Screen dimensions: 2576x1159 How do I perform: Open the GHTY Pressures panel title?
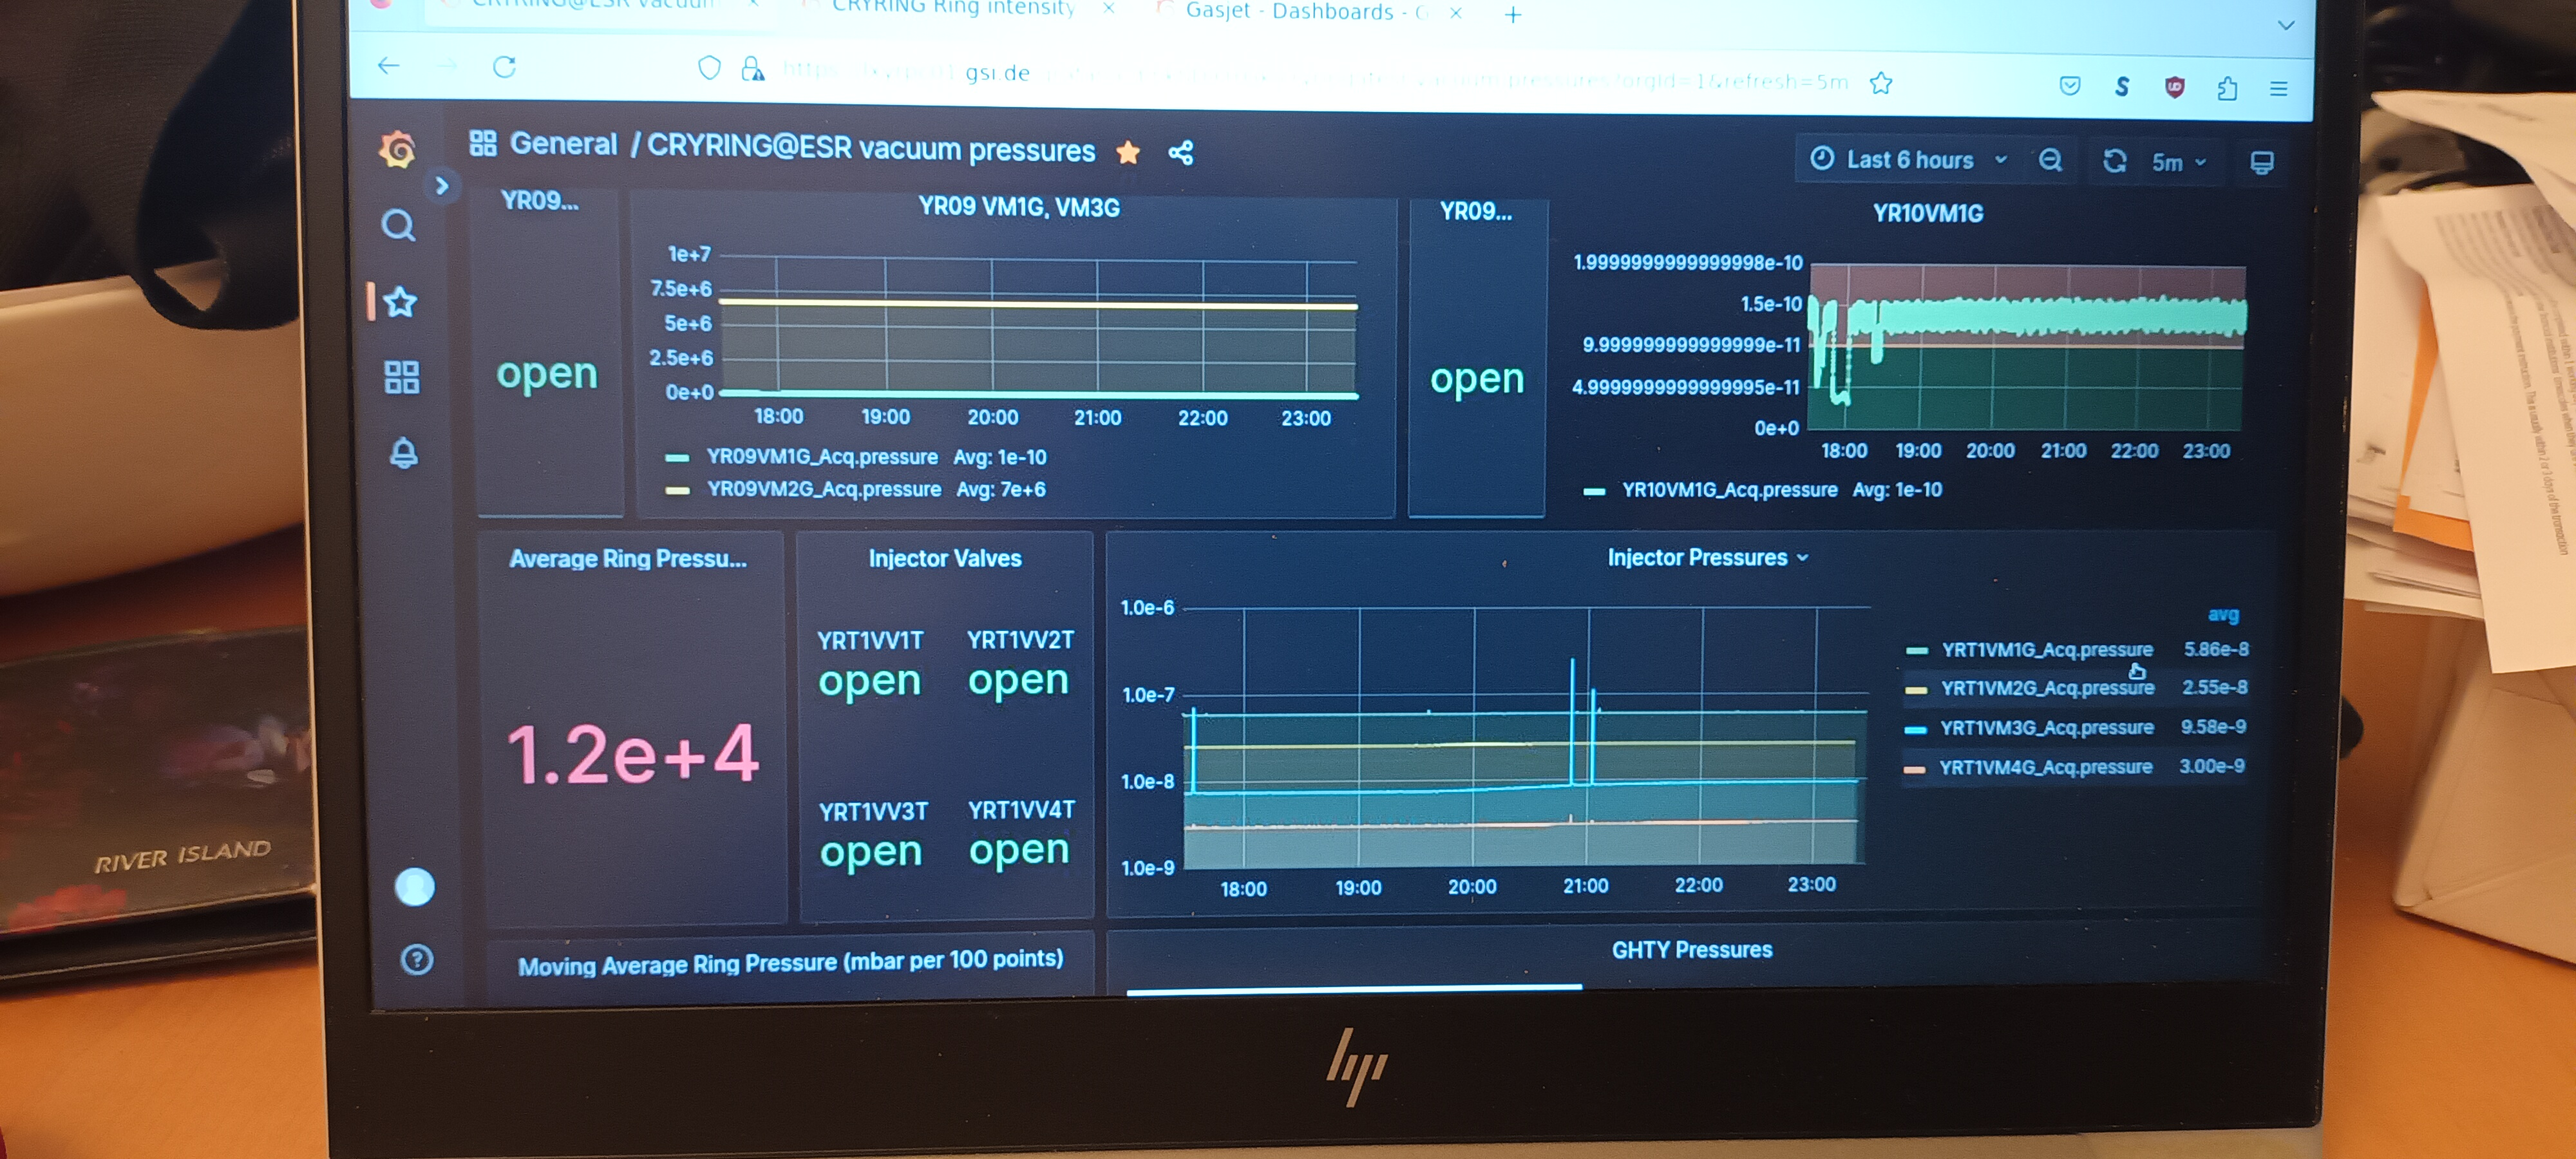click(1692, 950)
